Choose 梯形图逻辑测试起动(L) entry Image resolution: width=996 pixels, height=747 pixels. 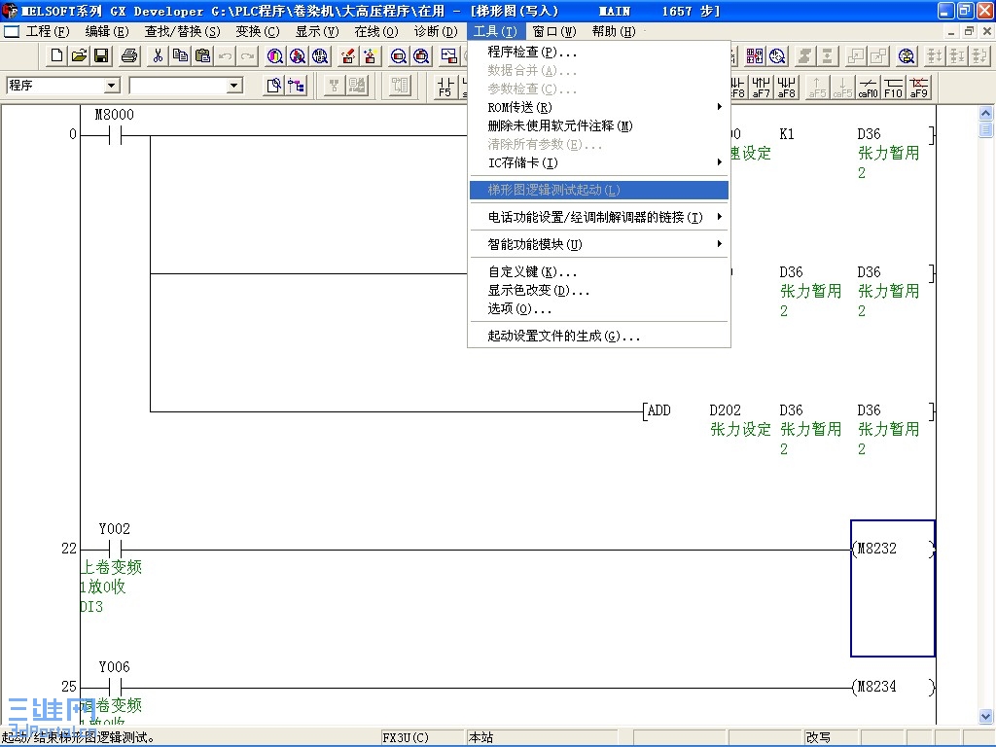(599, 190)
